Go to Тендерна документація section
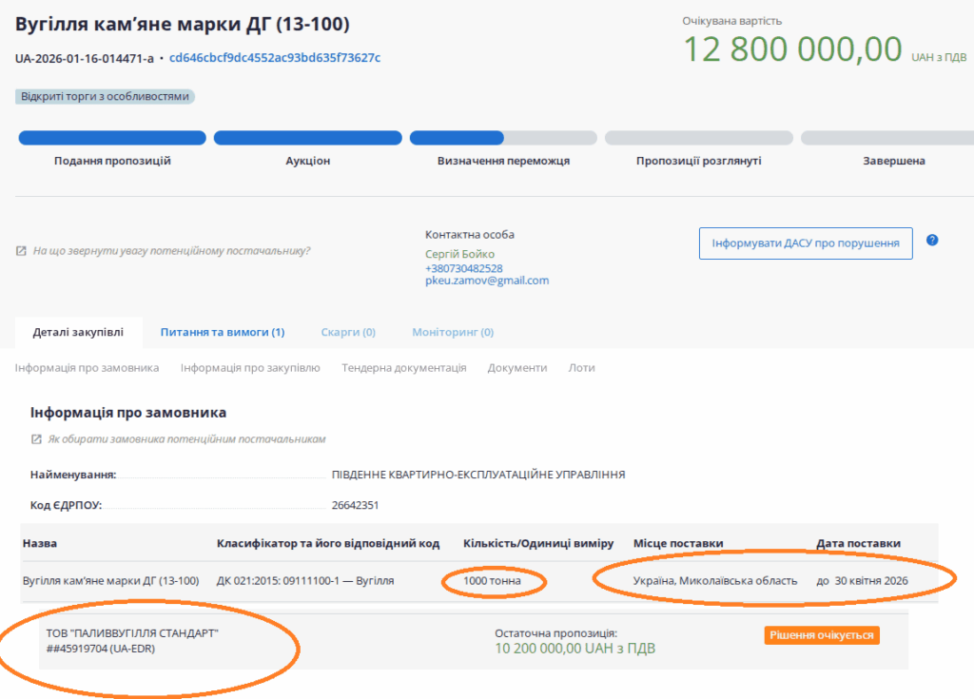 [404, 368]
